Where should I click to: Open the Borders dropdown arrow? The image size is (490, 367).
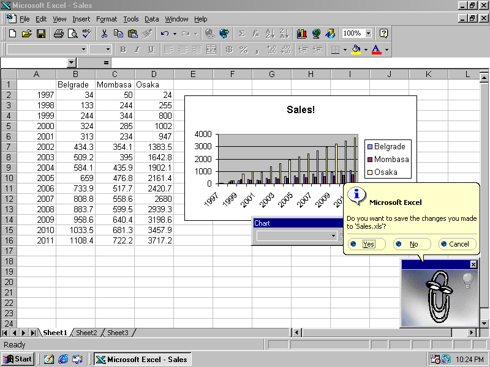(x=345, y=50)
